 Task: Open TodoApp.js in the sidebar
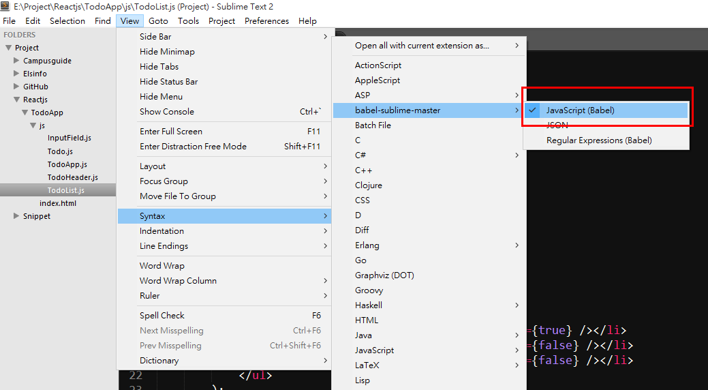click(x=67, y=164)
